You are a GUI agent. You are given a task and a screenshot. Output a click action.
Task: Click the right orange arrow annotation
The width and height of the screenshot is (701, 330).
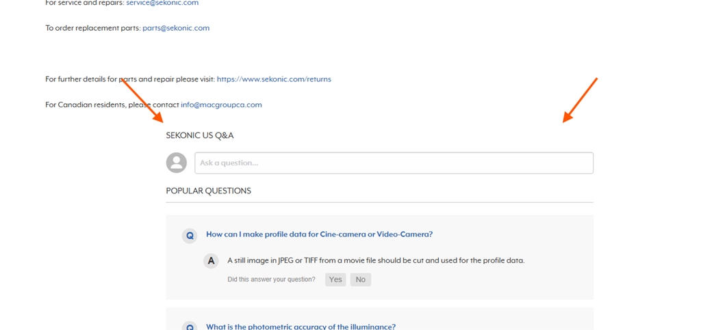click(x=580, y=100)
